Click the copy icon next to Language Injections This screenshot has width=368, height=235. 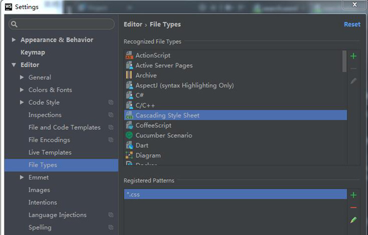[111, 215]
